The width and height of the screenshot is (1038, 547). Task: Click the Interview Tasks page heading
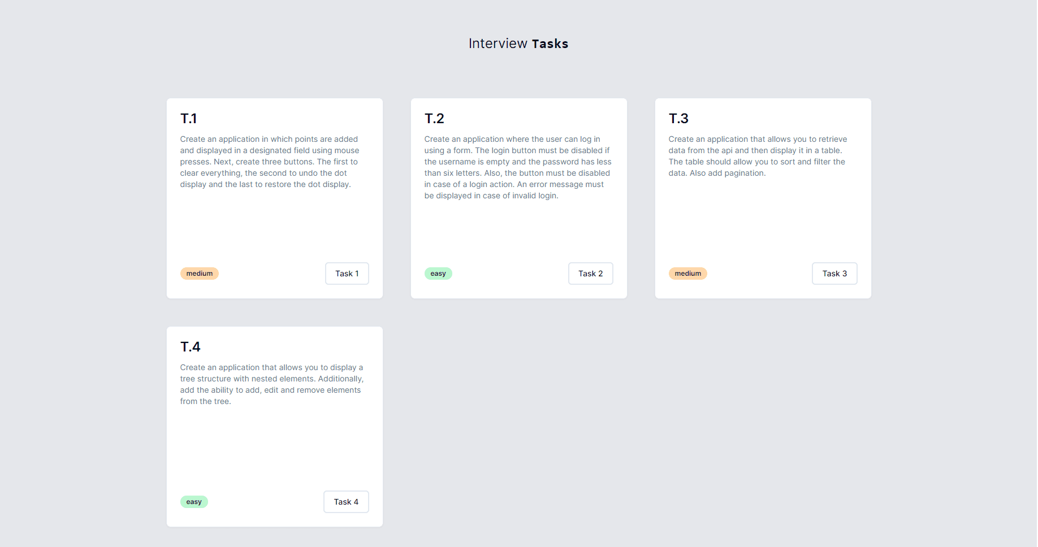tap(518, 44)
